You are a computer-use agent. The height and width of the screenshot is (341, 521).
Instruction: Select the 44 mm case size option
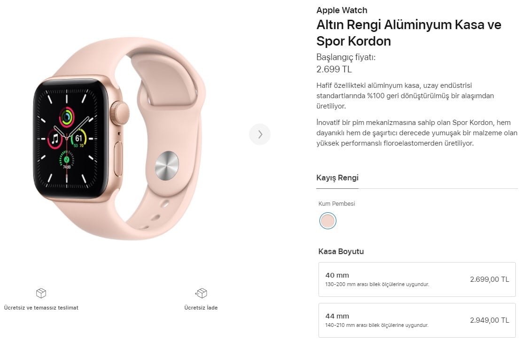[x=417, y=320]
